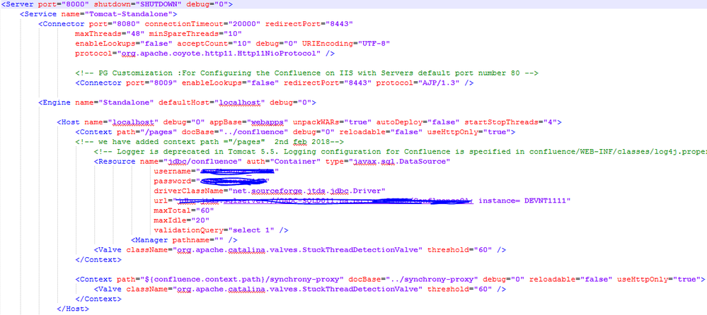
Task: Click the Engine name="Standalone" attribute
Action: click(115, 102)
